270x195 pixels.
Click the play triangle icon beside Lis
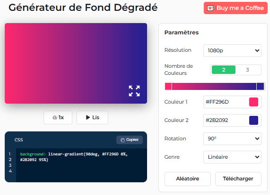pos(88,117)
